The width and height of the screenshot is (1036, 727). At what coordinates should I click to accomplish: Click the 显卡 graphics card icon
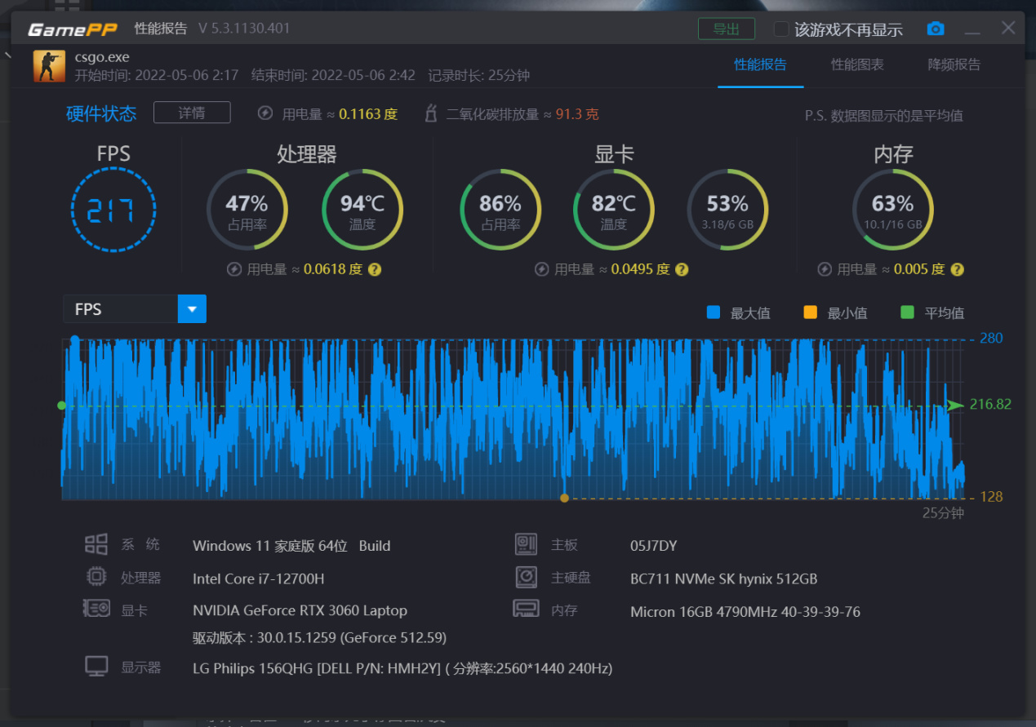click(96, 610)
